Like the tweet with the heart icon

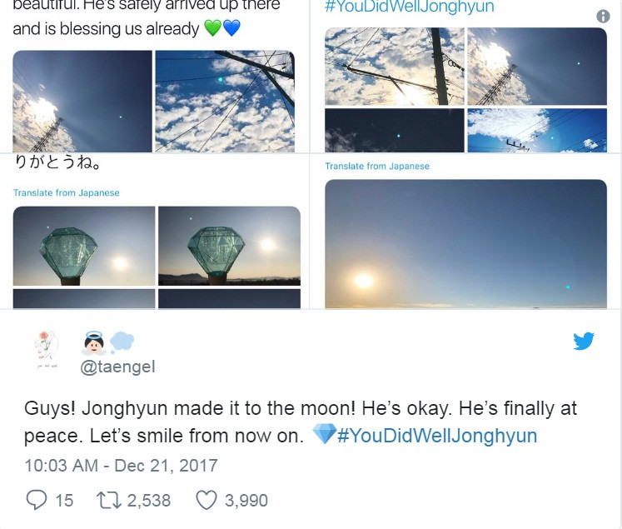click(x=206, y=499)
